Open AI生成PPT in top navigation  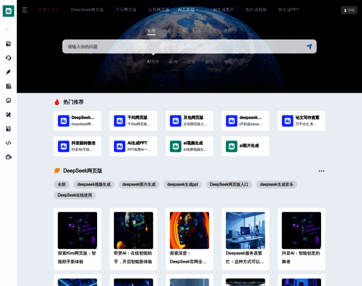click(x=289, y=10)
